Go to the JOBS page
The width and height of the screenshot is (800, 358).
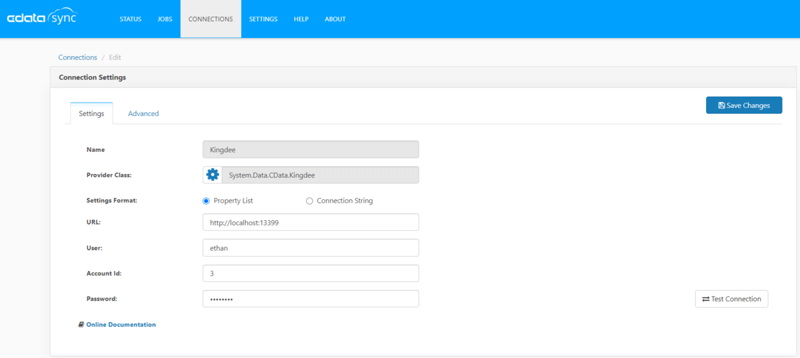pos(165,19)
